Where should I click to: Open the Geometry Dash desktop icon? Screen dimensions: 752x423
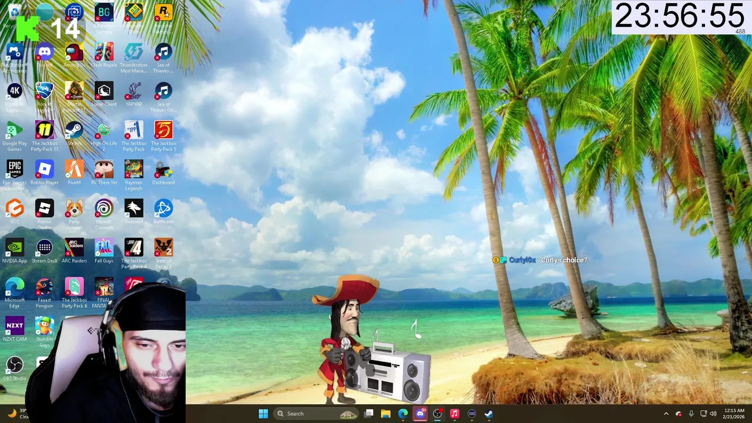tap(133, 18)
